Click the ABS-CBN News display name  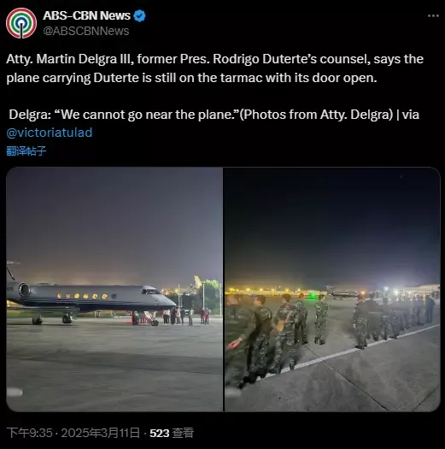tap(86, 15)
